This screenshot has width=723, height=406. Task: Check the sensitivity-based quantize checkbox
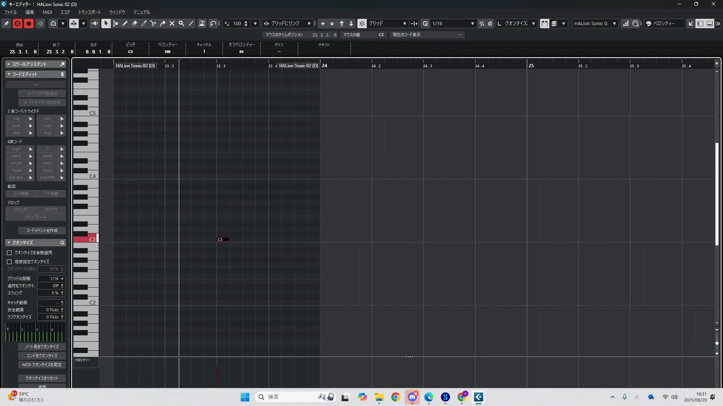[x=9, y=262]
